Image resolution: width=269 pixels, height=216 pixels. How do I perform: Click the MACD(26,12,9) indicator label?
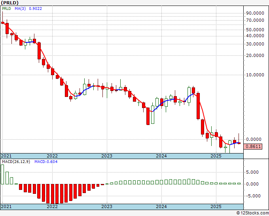(x=16, y=162)
